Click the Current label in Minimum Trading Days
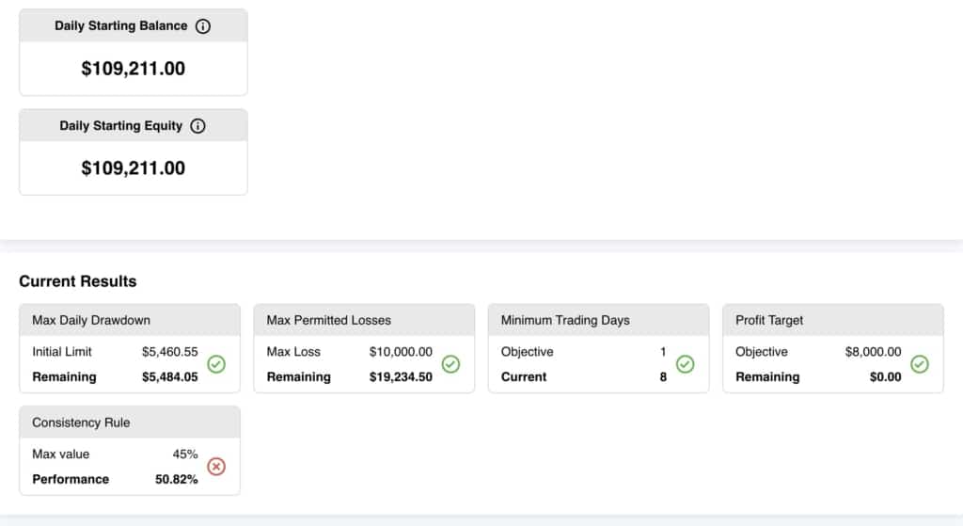This screenshot has height=526, width=963. [x=523, y=376]
